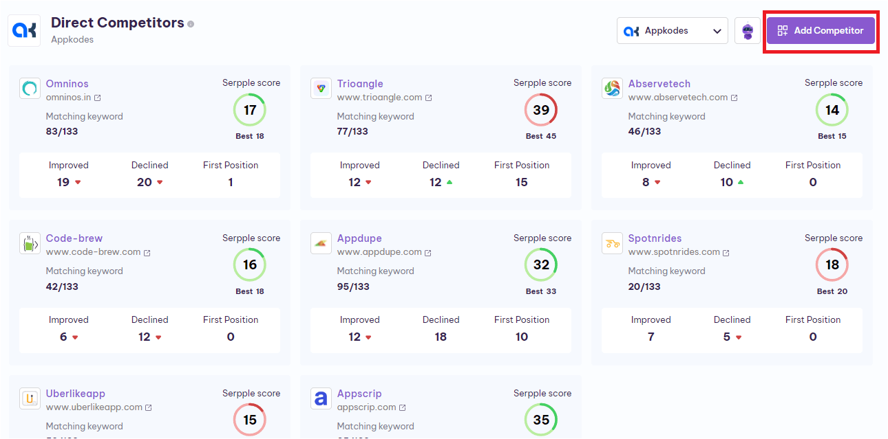Open external link icon for www.appdupe.com
The height and width of the screenshot is (439, 888).
(x=428, y=253)
